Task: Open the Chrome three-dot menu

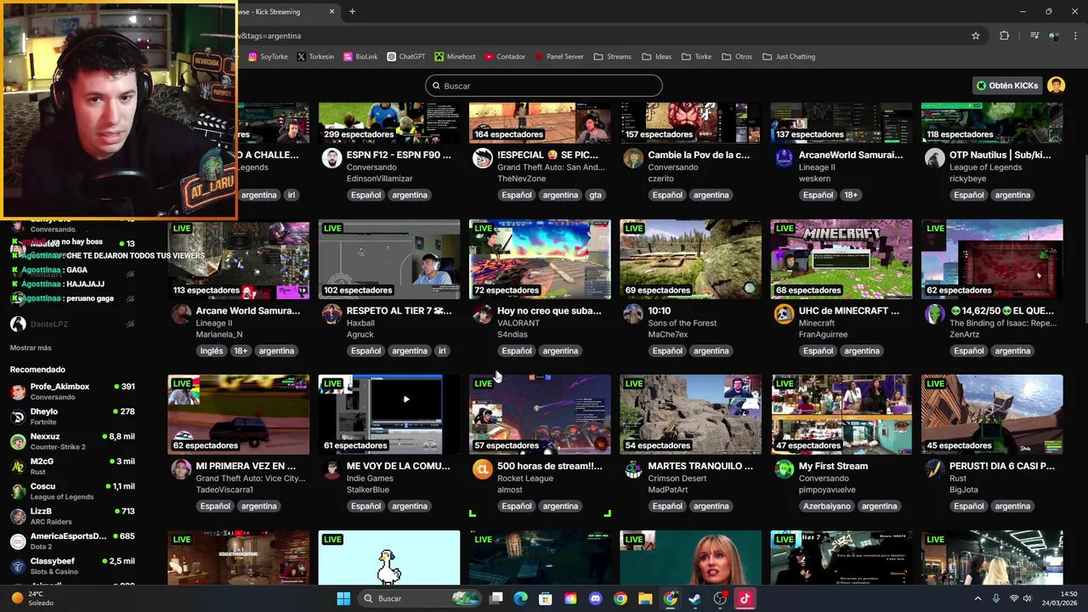Action: 1076,36
